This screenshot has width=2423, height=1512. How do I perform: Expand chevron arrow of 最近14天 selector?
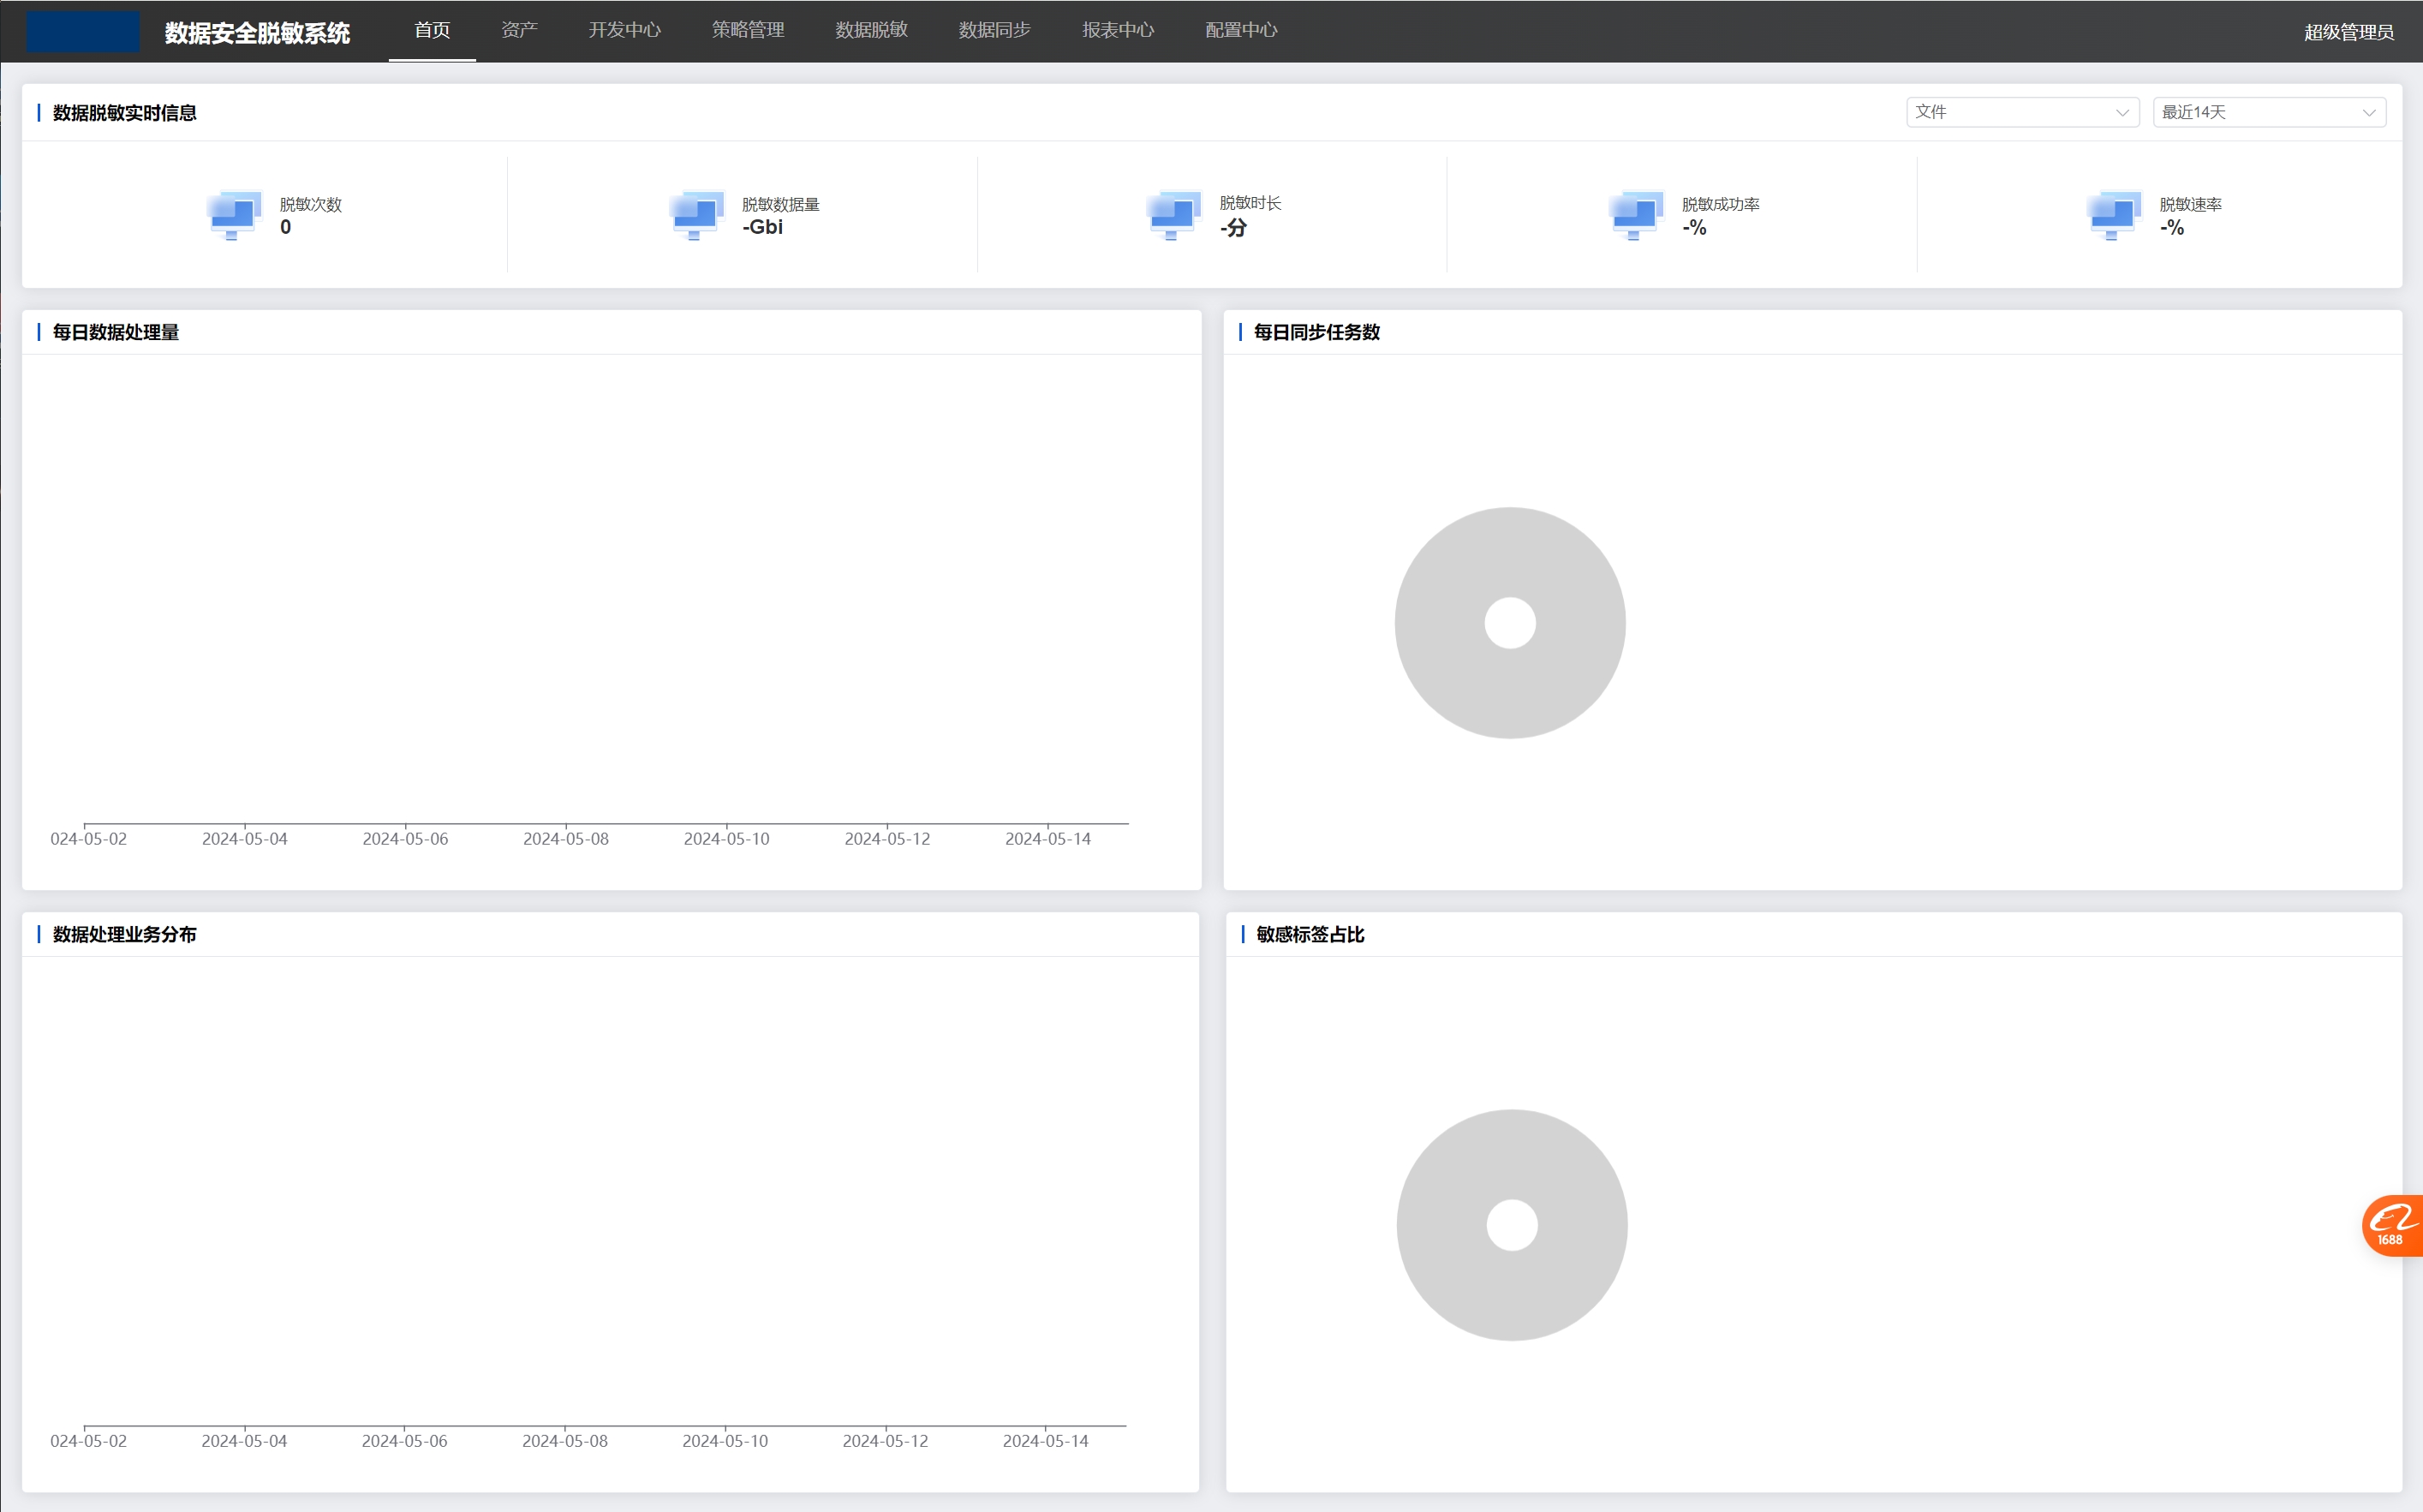click(x=2369, y=113)
